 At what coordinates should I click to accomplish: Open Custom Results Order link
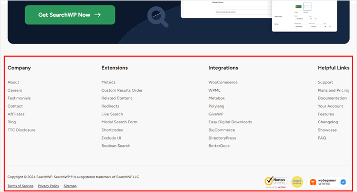pos(122,90)
